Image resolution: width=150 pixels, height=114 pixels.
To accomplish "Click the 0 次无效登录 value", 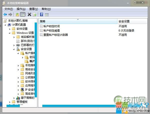I will [x=126, y=30].
